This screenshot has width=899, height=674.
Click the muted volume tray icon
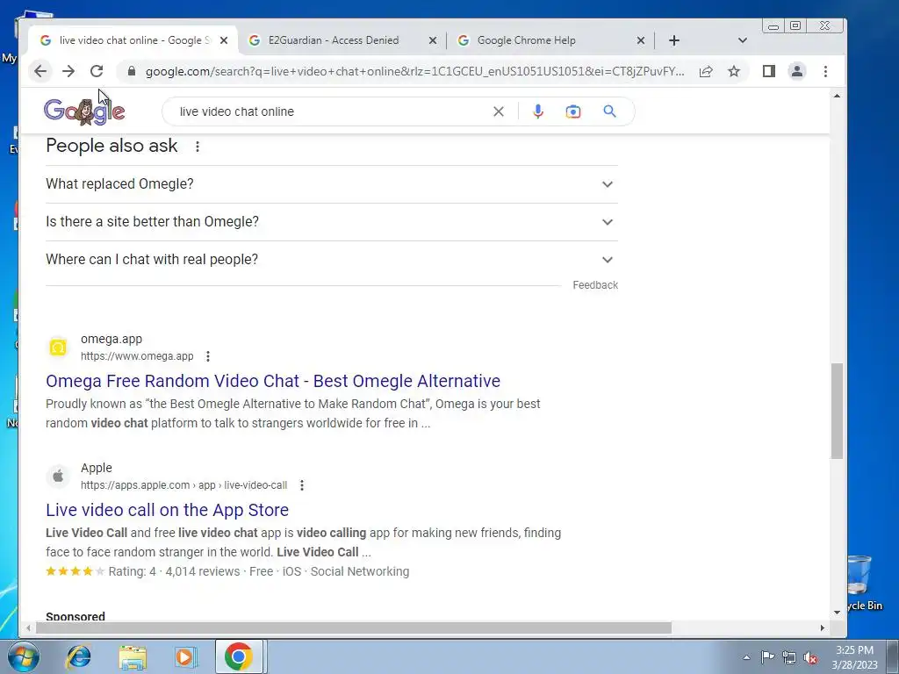[810, 657]
